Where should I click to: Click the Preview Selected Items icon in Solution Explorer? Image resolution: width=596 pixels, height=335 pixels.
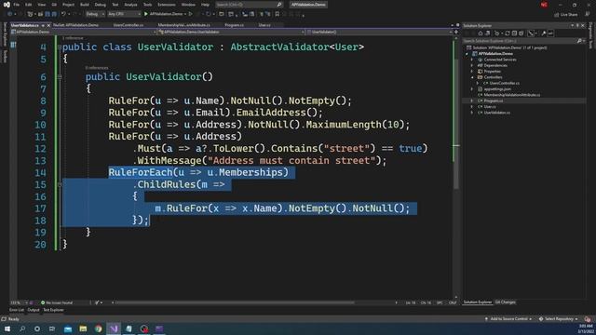click(550, 33)
